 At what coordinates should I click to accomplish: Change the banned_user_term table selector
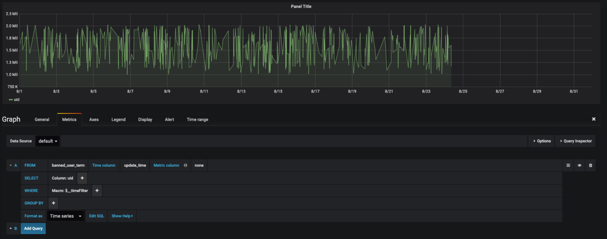point(68,165)
